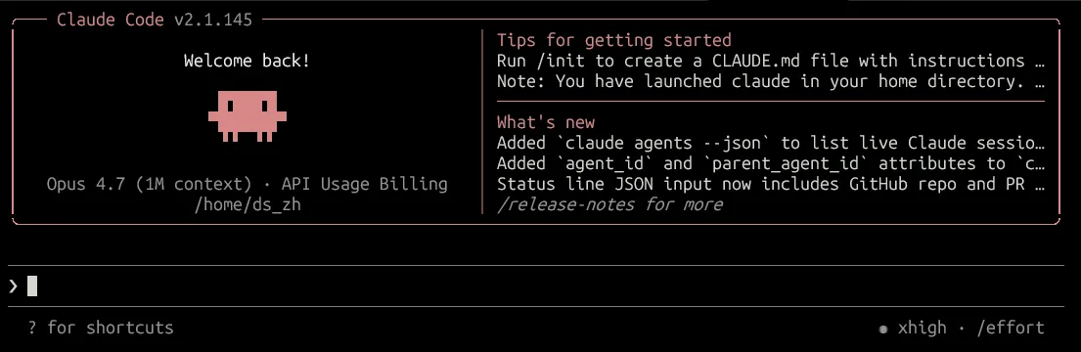Focus the command prompt input line

[x=540, y=286]
